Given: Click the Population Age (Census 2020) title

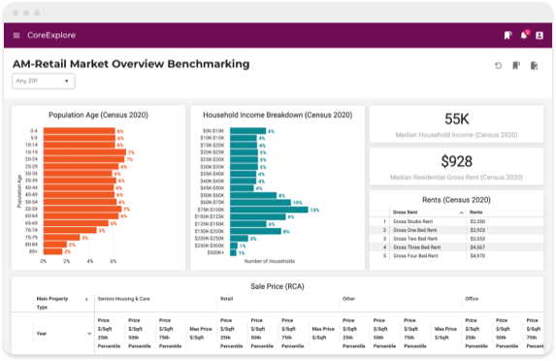Looking at the screenshot, I should pos(98,115).
